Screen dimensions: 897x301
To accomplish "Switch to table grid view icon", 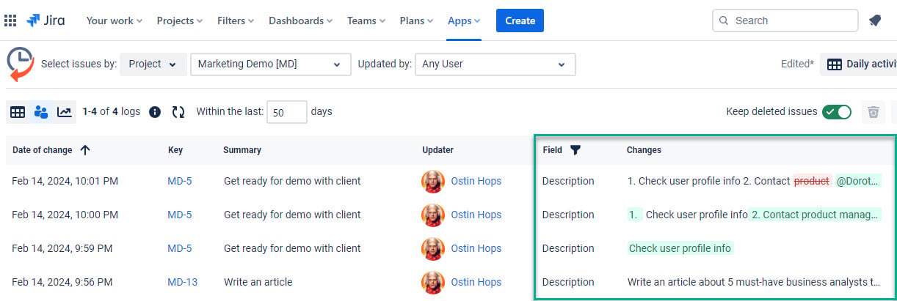I will [18, 112].
